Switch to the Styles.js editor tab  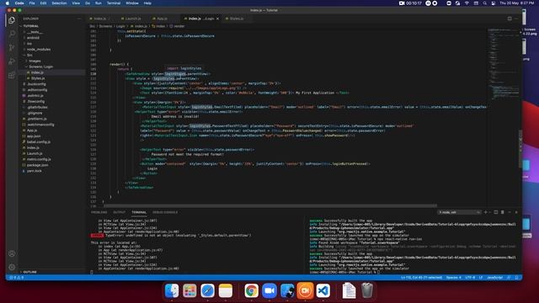[x=237, y=19]
